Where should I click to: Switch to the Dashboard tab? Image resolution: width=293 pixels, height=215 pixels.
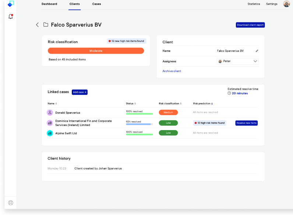[49, 4]
